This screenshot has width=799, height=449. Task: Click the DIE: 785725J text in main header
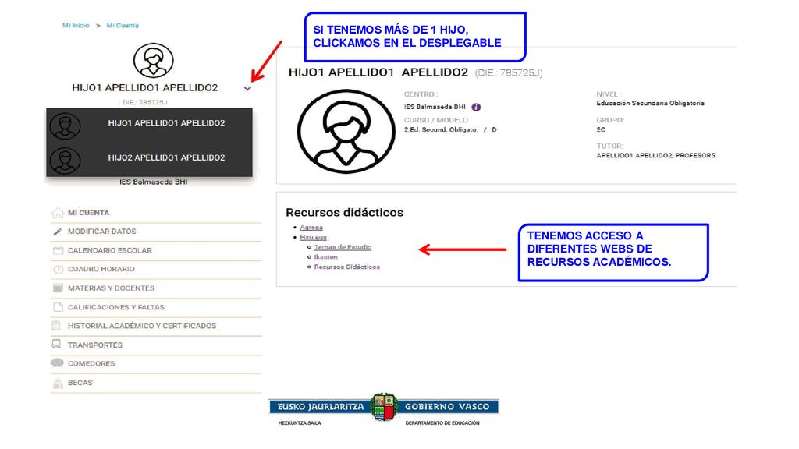509,73
